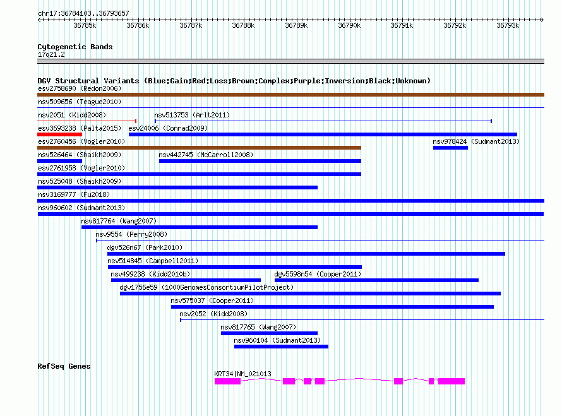The height and width of the screenshot is (416, 562).
Task: Click the Cytogenetic Bands track title
Action: point(75,47)
